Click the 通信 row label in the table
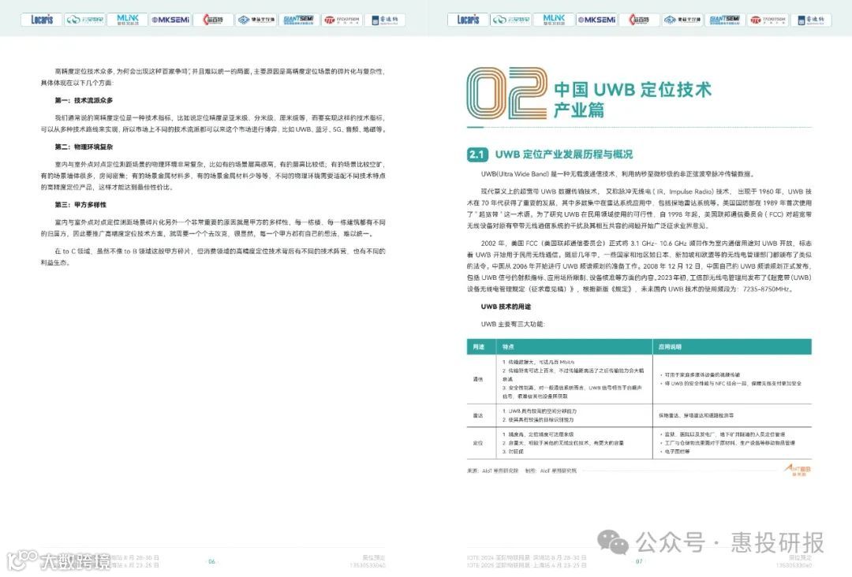 (478, 379)
